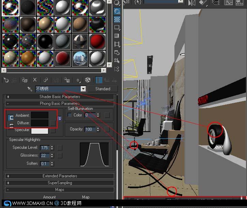Open Schematic View icon
Image resolution: width=247 pixels, height=208 pixels.
pyautogui.click(x=239, y=2)
